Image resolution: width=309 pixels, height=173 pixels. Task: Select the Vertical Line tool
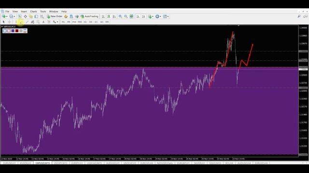click(x=16, y=22)
